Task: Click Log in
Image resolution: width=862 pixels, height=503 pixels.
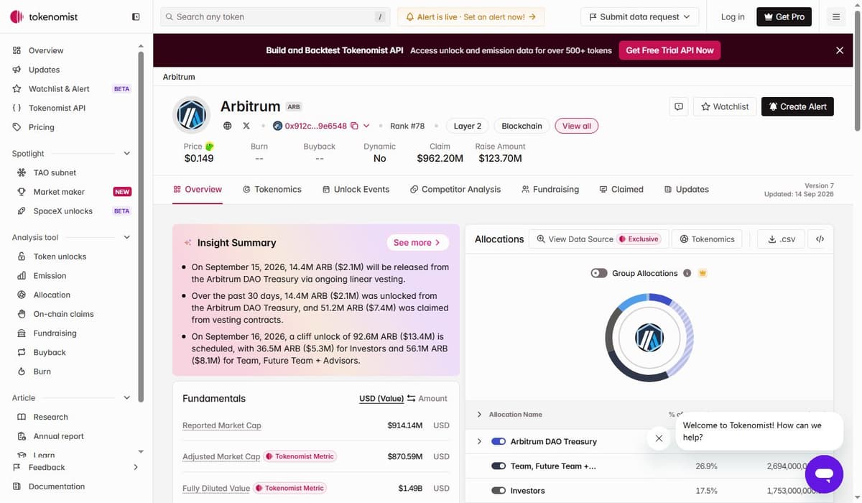Action: 733,17
